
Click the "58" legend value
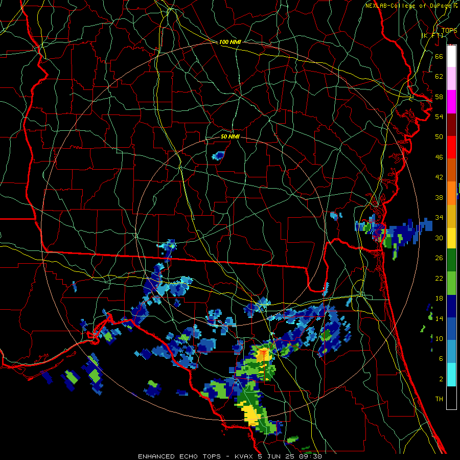click(439, 97)
